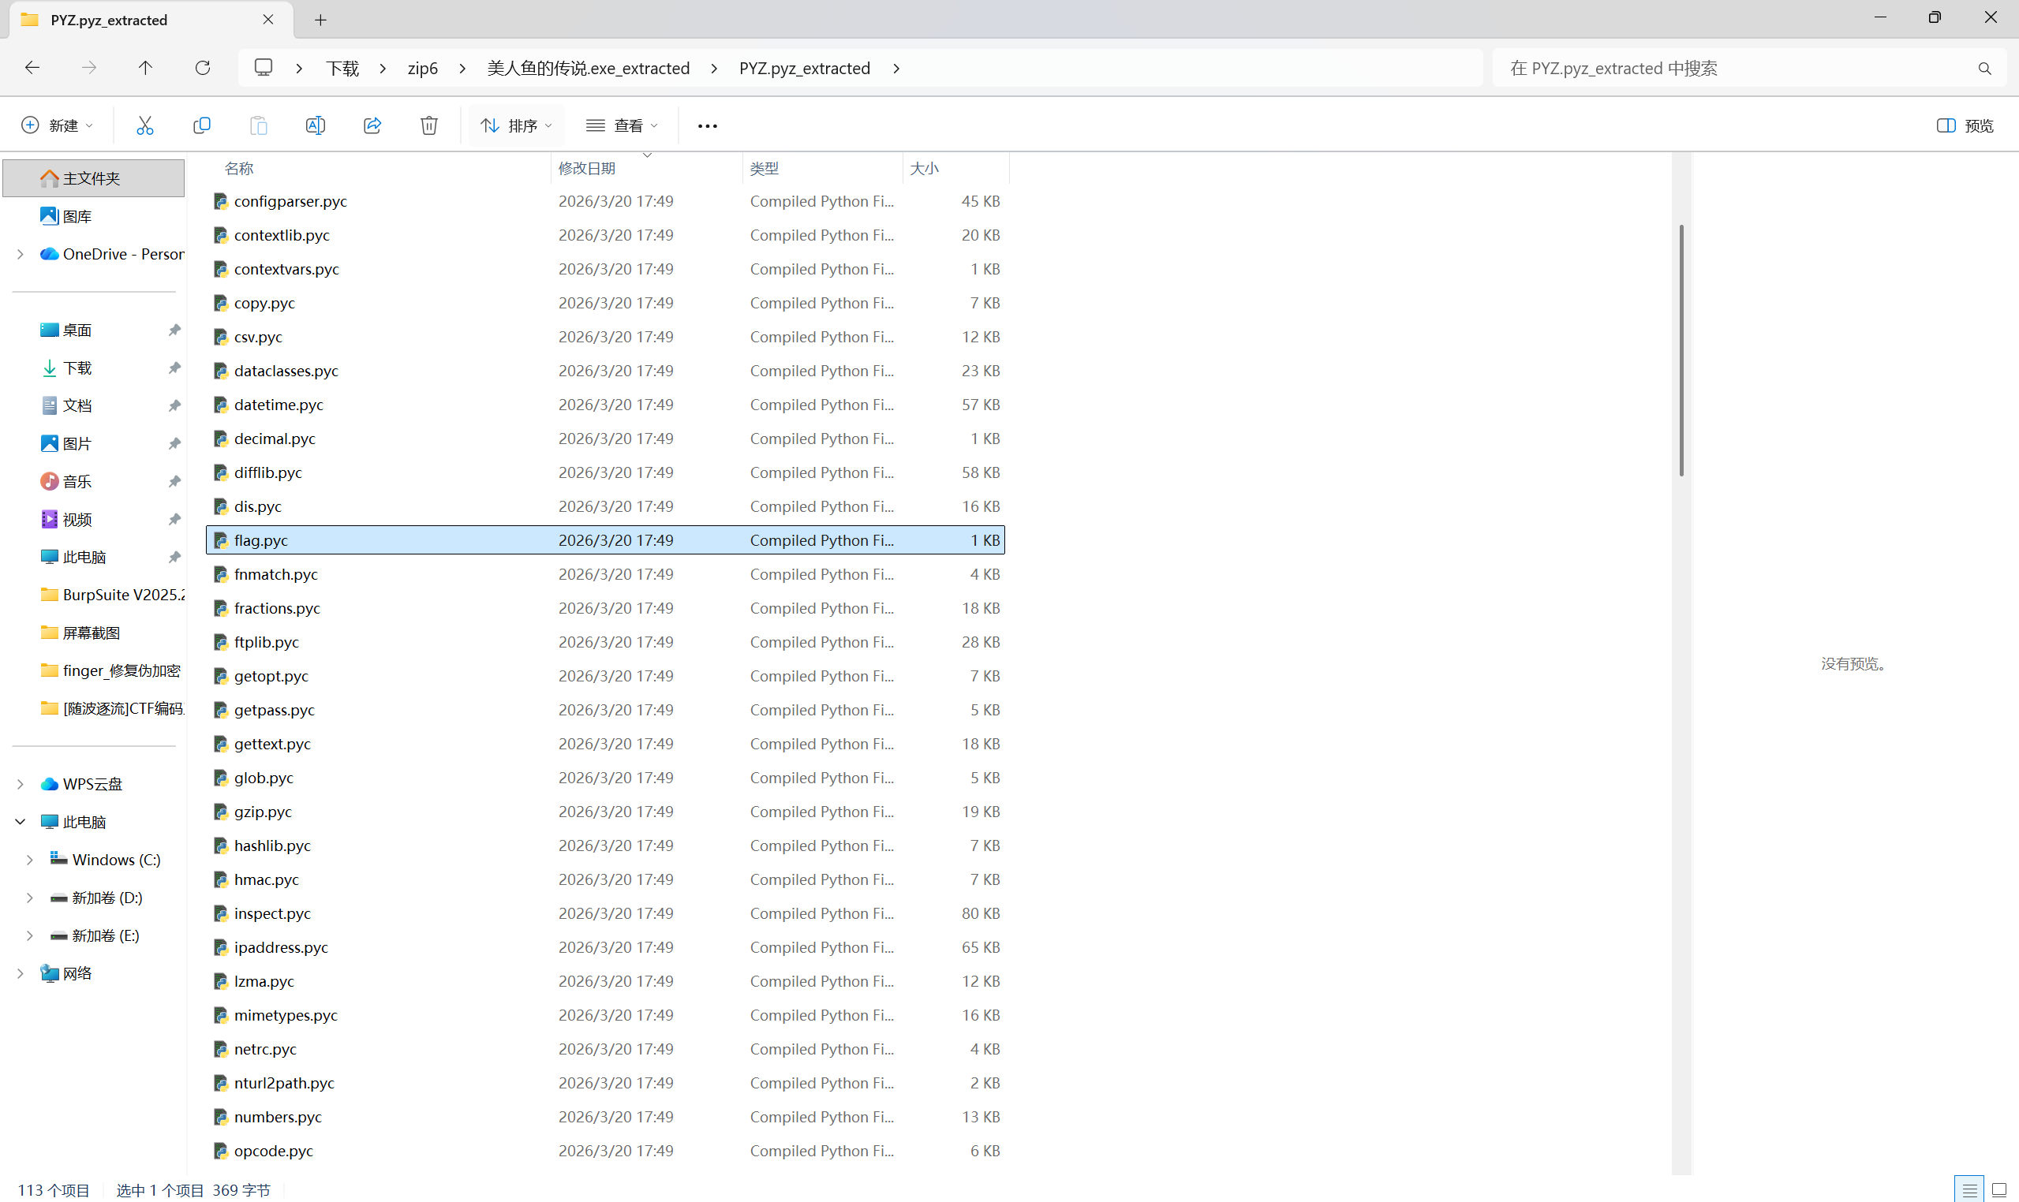The image size is (2019, 1202).
Task: Toggle the 预览 preview pane
Action: 1964,125
